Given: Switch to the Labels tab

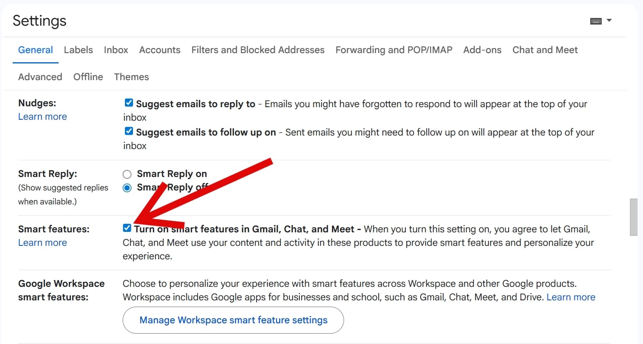Looking at the screenshot, I should (x=78, y=50).
